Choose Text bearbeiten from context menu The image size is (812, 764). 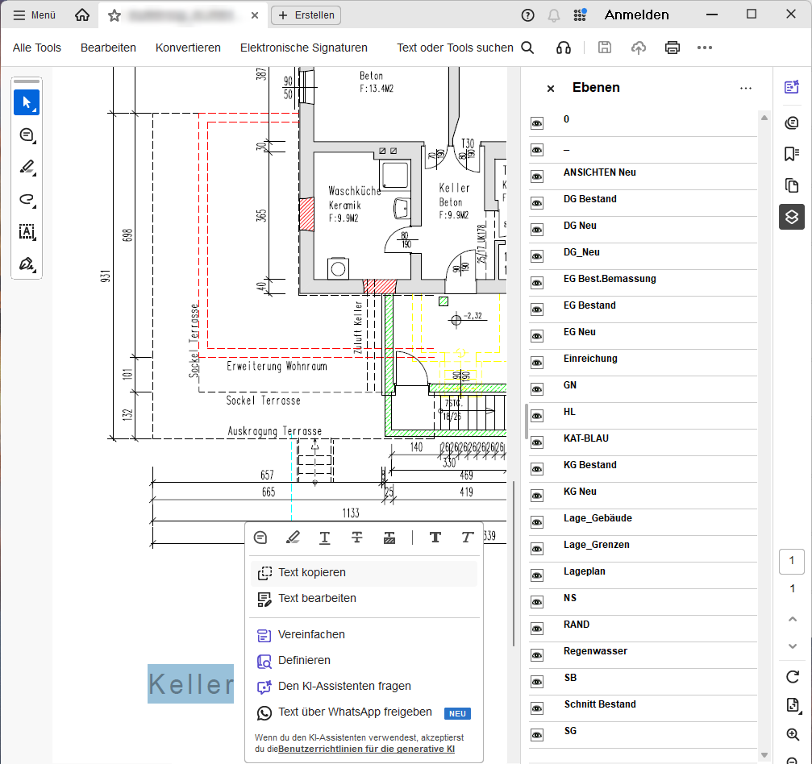(x=364, y=598)
